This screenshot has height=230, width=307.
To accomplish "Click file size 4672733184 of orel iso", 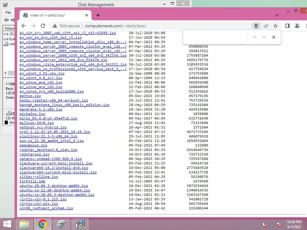I will [x=197, y=132].
